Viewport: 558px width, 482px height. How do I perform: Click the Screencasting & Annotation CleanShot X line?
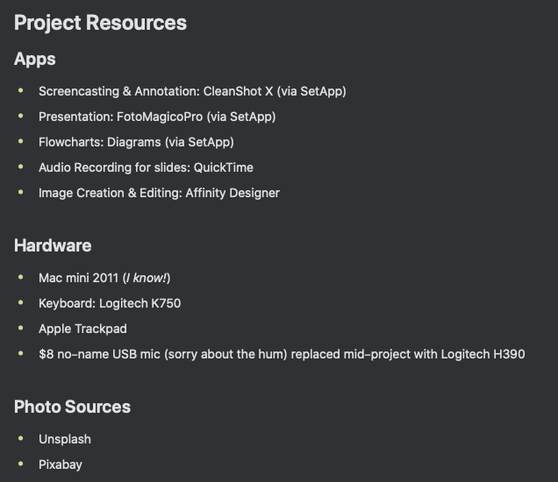click(x=192, y=91)
